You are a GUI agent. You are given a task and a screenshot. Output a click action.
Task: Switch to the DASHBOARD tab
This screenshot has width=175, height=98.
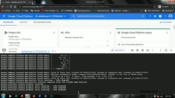tap(8, 22)
